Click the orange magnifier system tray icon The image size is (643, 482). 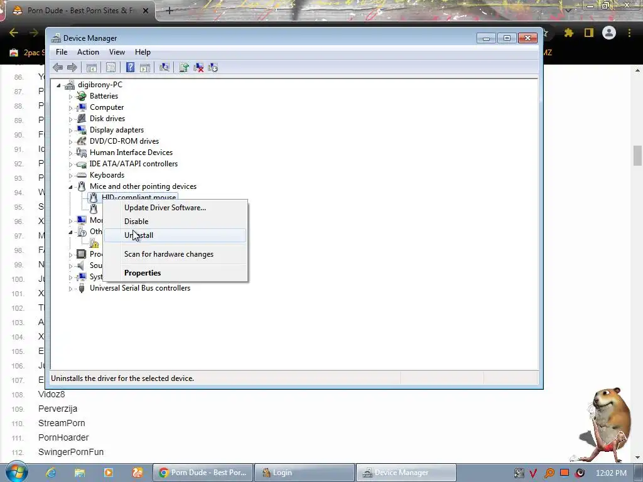point(549,473)
